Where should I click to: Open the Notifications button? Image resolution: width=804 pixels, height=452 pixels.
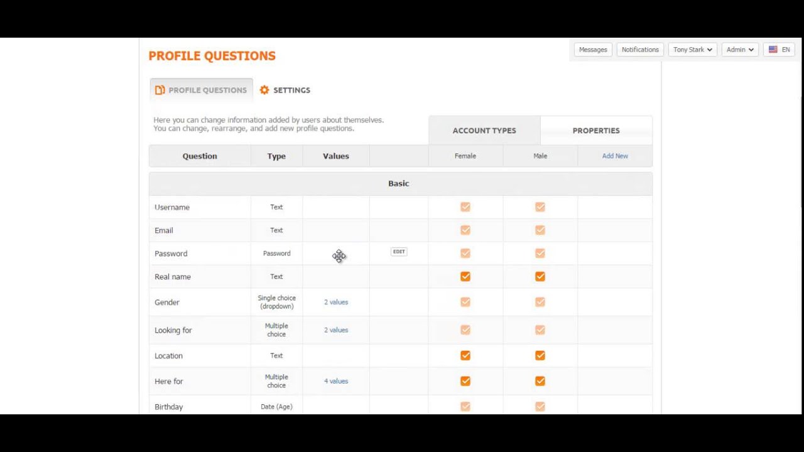[640, 50]
